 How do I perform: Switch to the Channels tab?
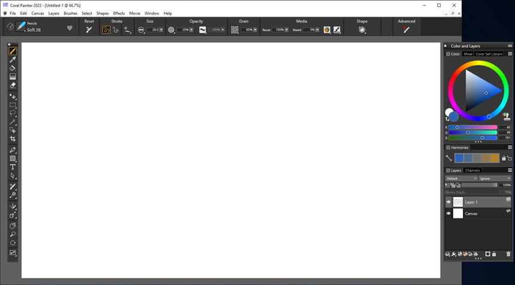[472, 171]
